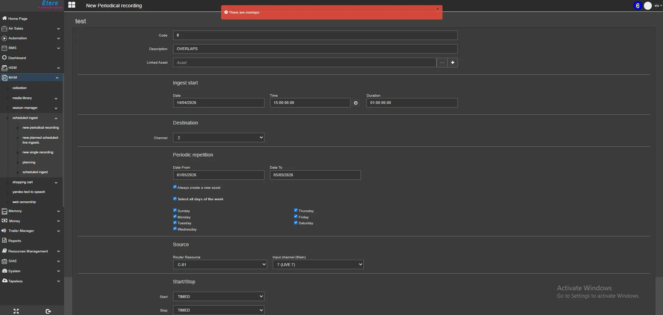Click the Description input field
The height and width of the screenshot is (315, 663).
pyautogui.click(x=315, y=49)
